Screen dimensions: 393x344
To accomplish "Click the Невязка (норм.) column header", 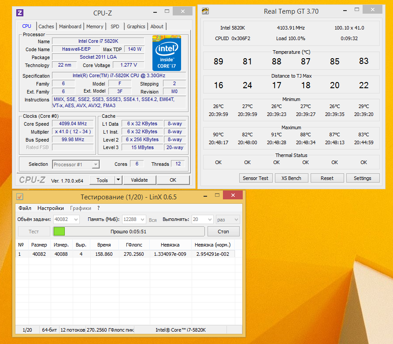I will pos(212,245).
